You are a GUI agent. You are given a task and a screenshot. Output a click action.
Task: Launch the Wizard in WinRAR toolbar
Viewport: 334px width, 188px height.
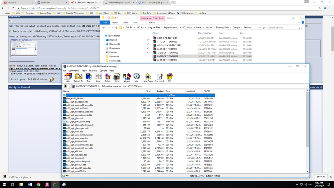(127, 78)
